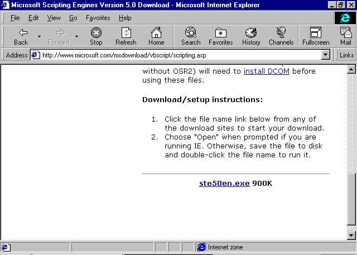Open the Address bar dropdown list

coord(326,55)
